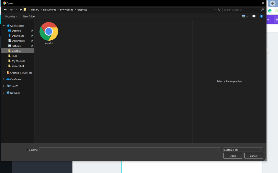
Task: Select Documents in Quick access
Action: pos(18,41)
